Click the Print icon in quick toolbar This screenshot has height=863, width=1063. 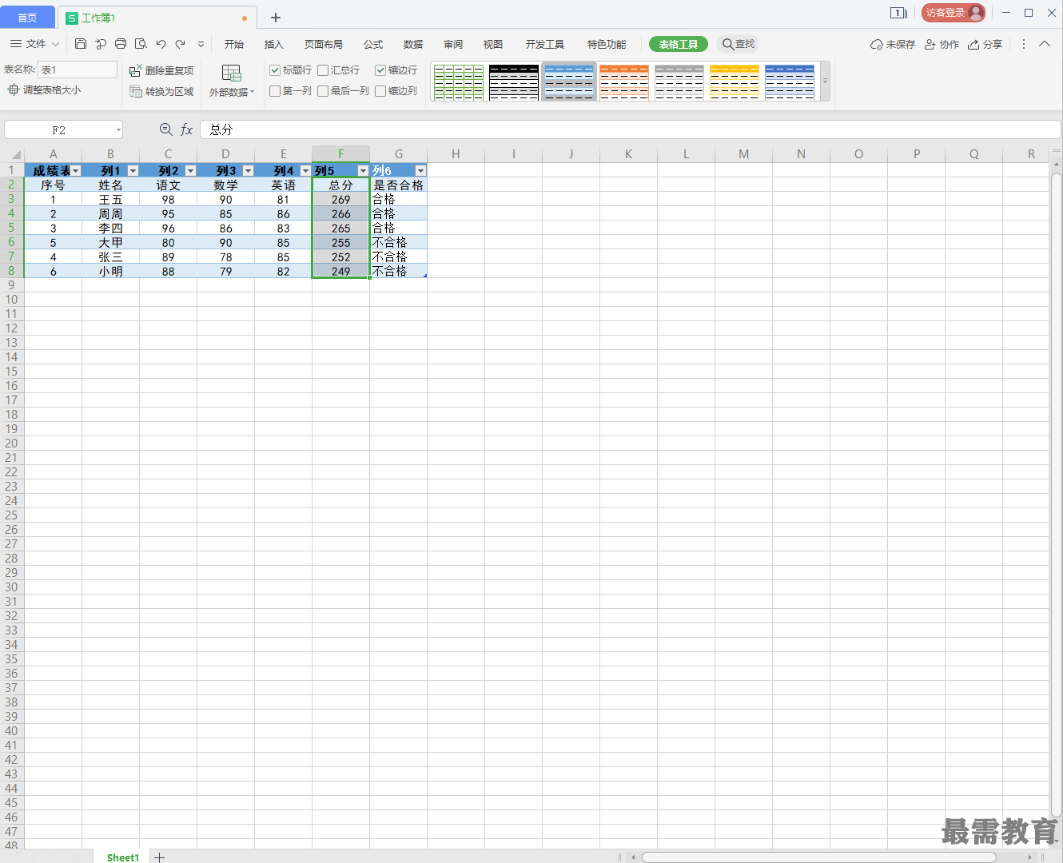(x=121, y=44)
